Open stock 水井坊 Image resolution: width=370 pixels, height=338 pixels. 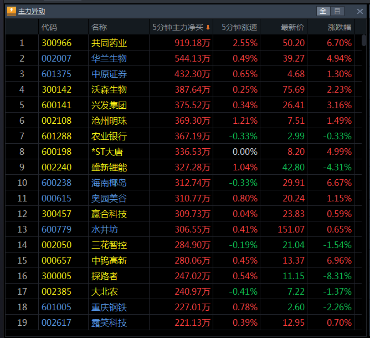105,230
